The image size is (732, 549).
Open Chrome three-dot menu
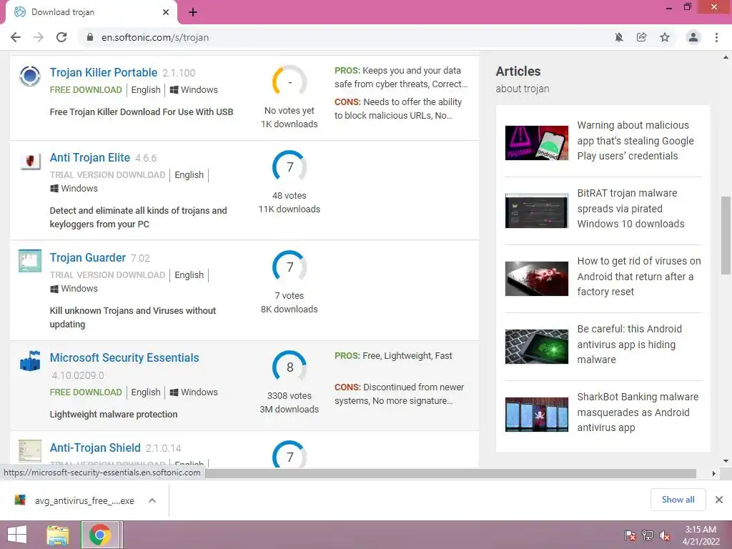(716, 37)
